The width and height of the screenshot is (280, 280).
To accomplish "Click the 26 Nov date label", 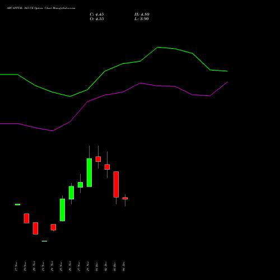I will (x=70, y=266).
